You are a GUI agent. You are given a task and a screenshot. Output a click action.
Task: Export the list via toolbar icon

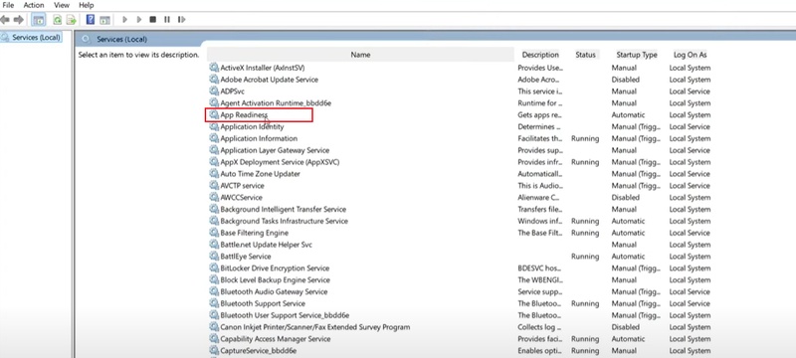71,20
